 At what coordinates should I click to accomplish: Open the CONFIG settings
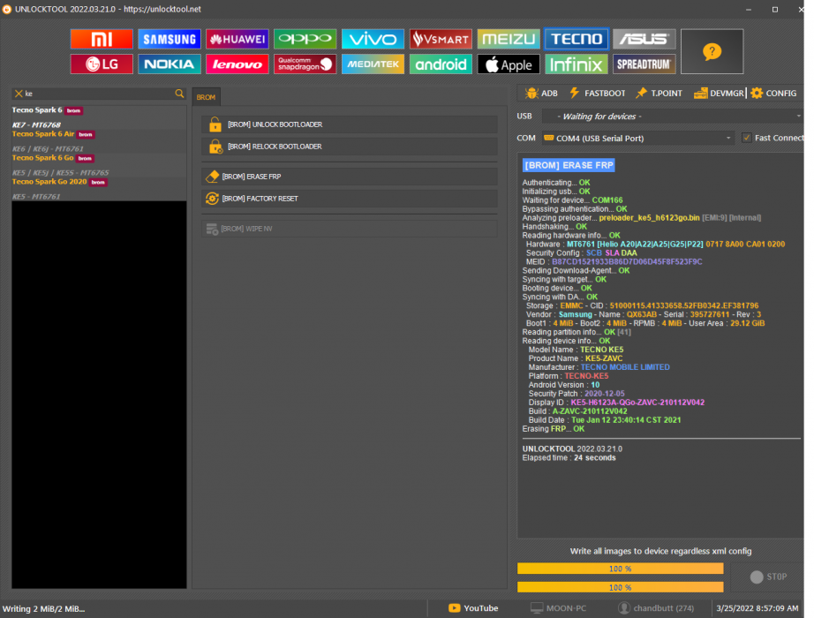pyautogui.click(x=773, y=94)
